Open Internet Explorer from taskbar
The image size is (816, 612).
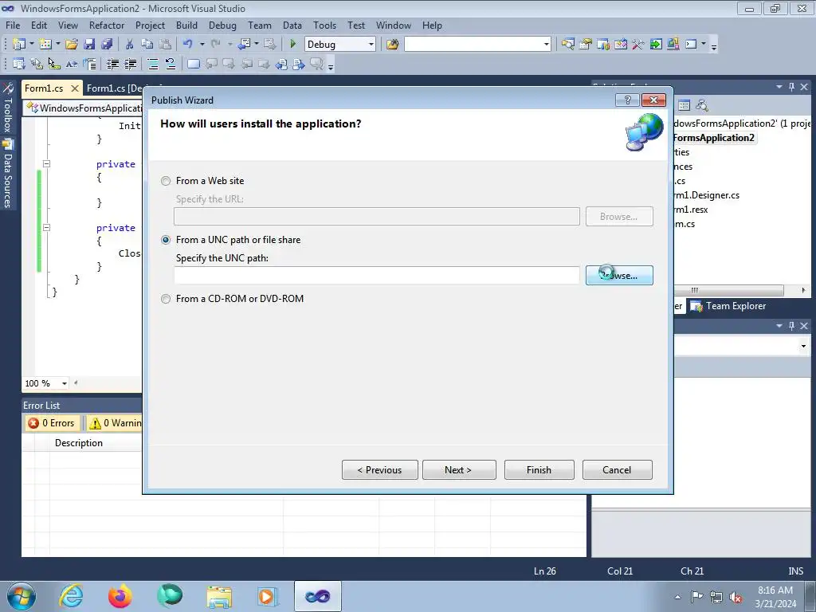click(71, 596)
